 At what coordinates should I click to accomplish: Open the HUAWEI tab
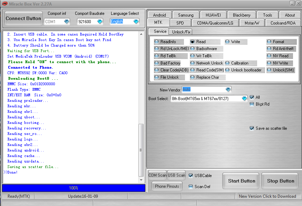[x=213, y=15]
